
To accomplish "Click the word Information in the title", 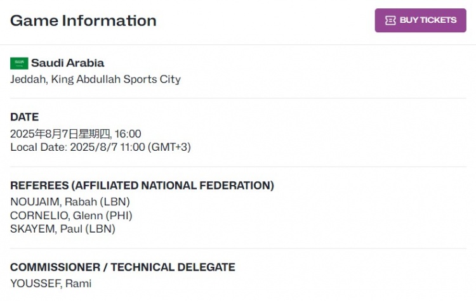I will pos(109,21).
